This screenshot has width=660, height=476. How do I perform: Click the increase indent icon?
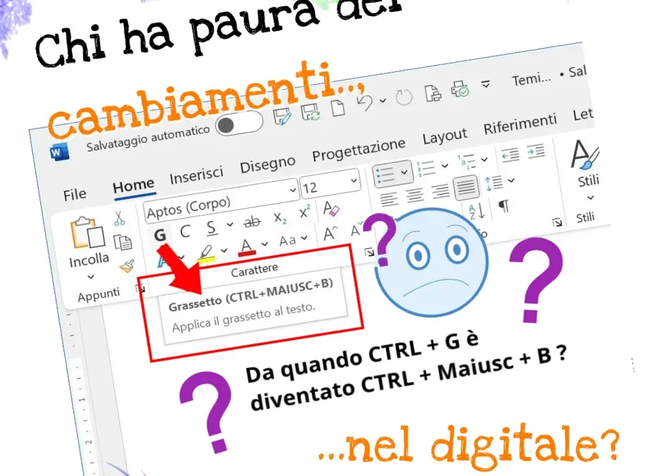tap(535, 151)
